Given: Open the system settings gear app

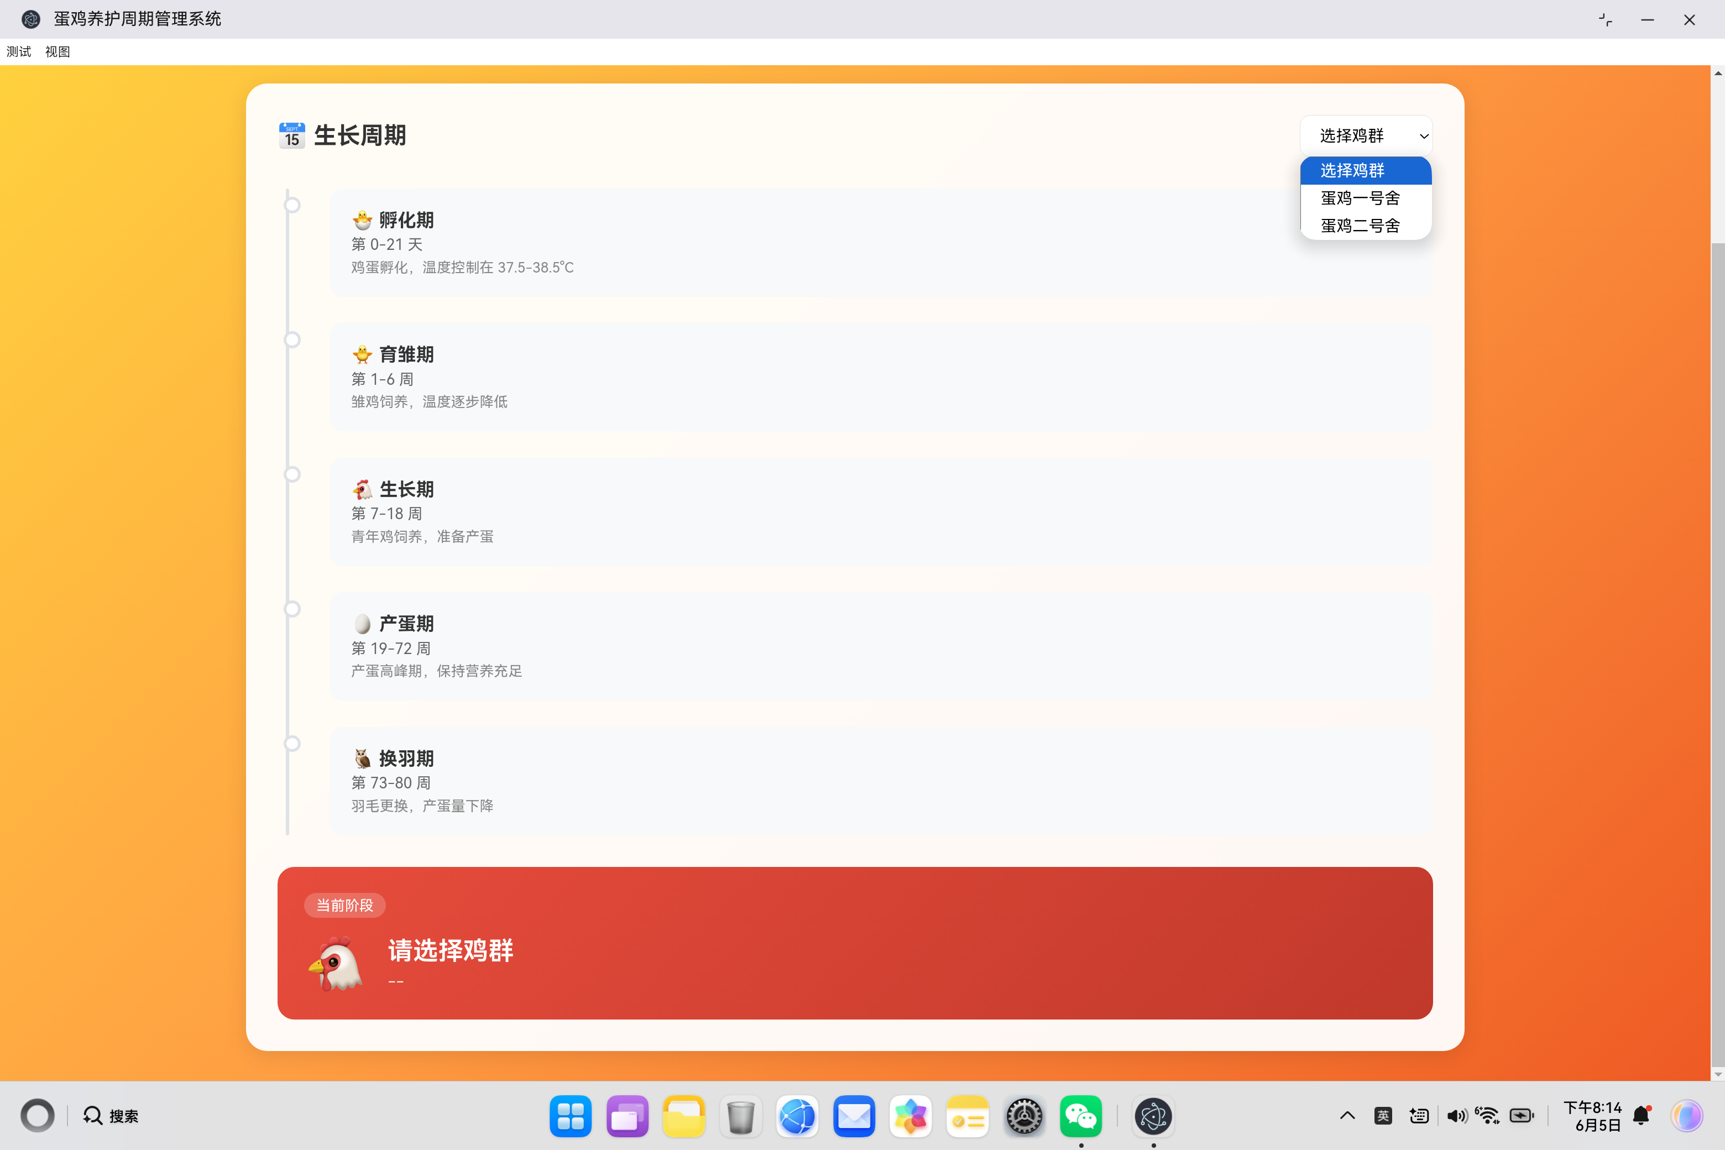Looking at the screenshot, I should pos(1024,1116).
